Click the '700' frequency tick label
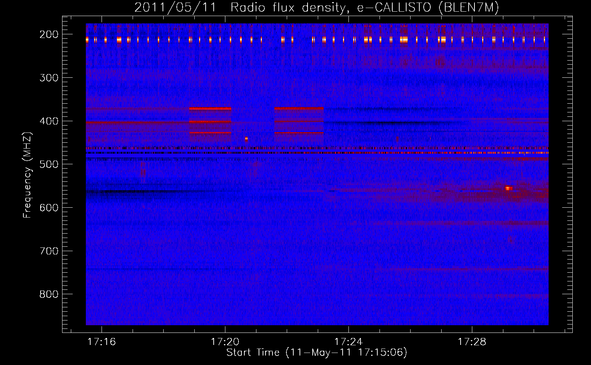Image resolution: width=591 pixels, height=365 pixels. (x=49, y=251)
